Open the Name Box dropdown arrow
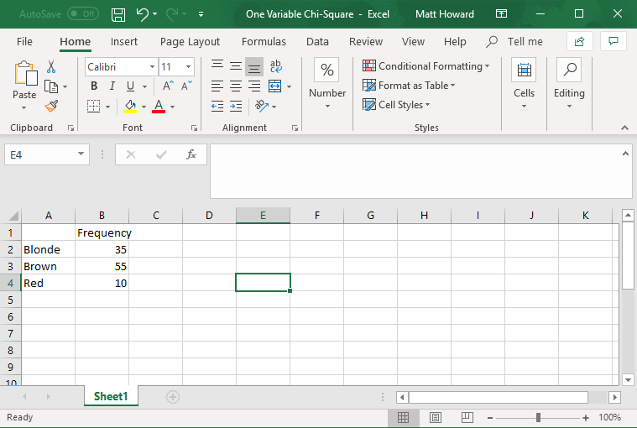 click(81, 154)
